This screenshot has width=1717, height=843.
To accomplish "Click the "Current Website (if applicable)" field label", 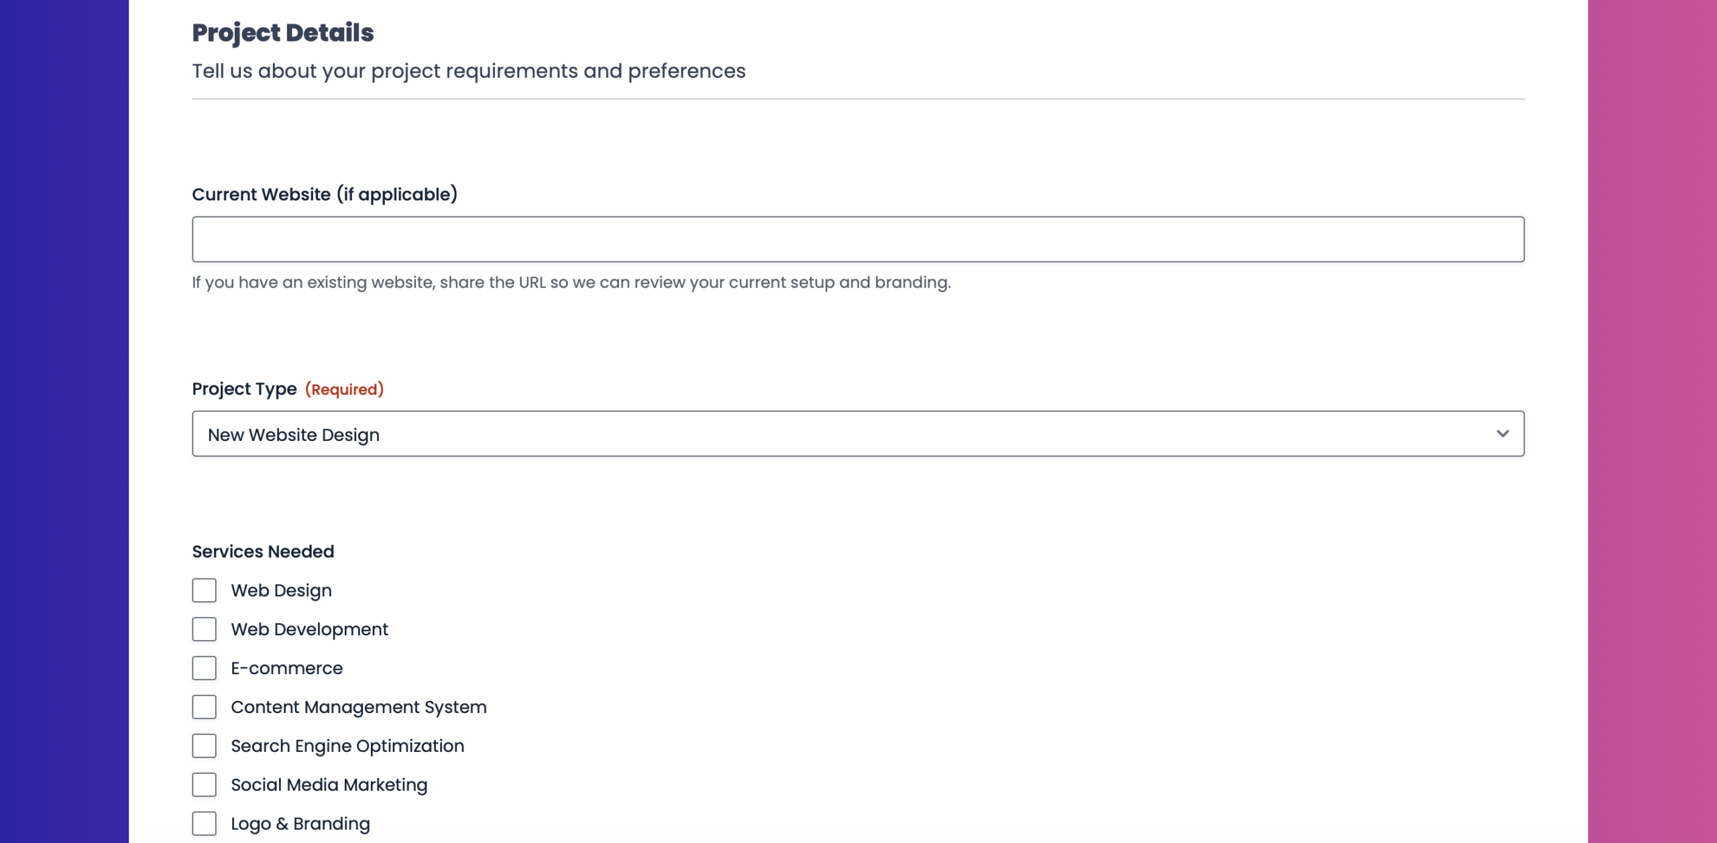I will 325,194.
